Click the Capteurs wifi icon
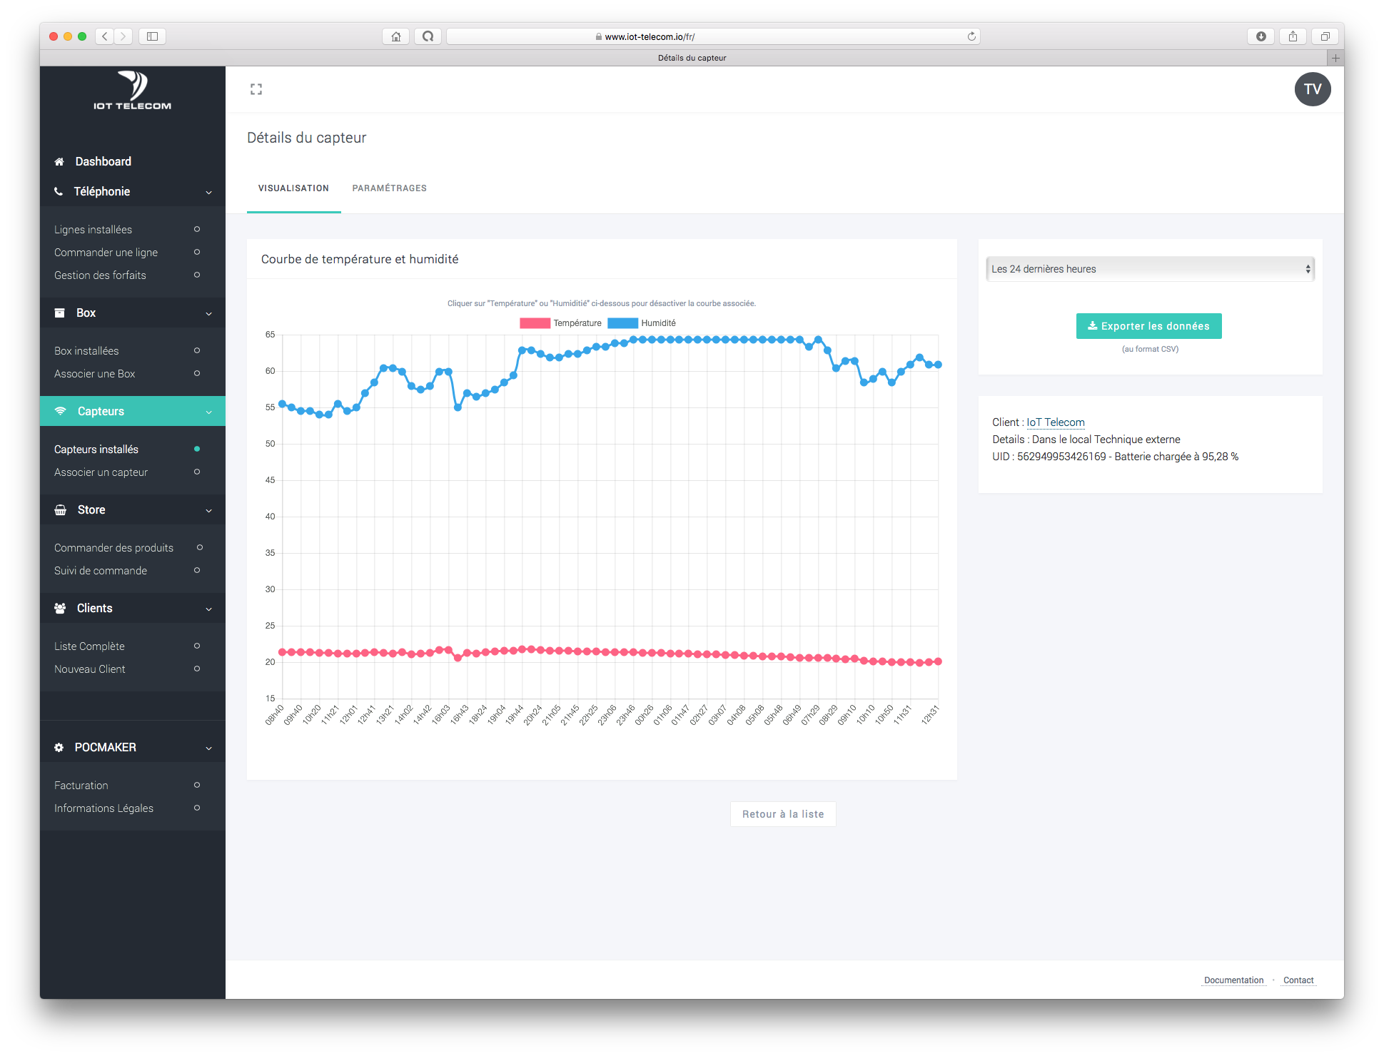 61,410
